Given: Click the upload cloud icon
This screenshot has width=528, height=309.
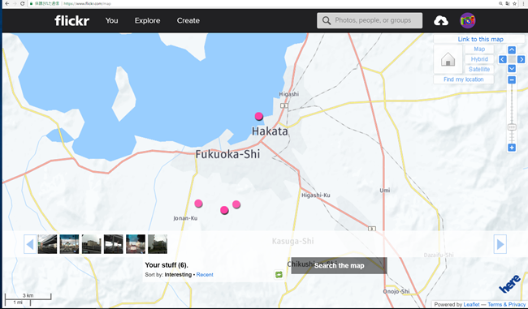Looking at the screenshot, I should pos(441,21).
